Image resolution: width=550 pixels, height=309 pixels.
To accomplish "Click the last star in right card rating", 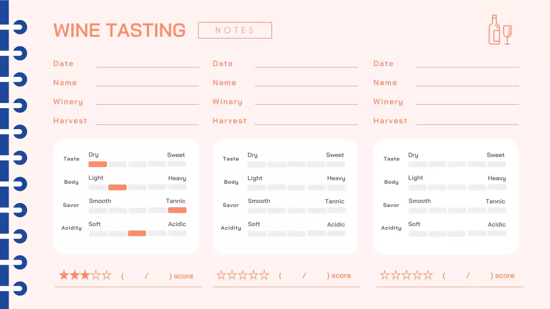I will [428, 275].
